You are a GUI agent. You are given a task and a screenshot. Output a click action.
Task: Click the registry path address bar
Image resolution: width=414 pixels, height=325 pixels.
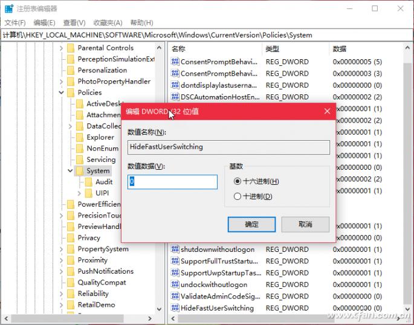click(x=207, y=36)
